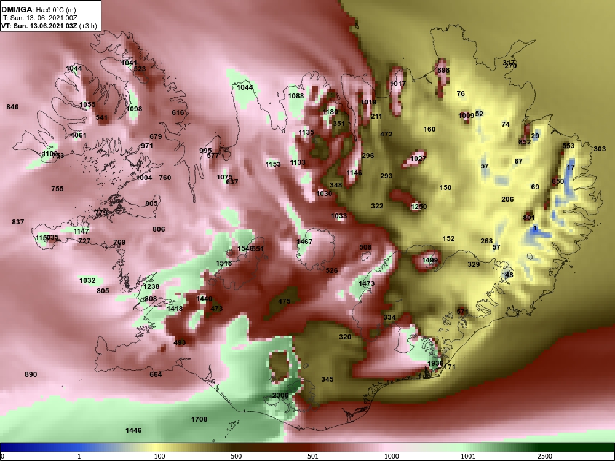The height and width of the screenshot is (461, 615).
Task: Click the 1936 height value near the southeast coast
Action: [x=435, y=363]
